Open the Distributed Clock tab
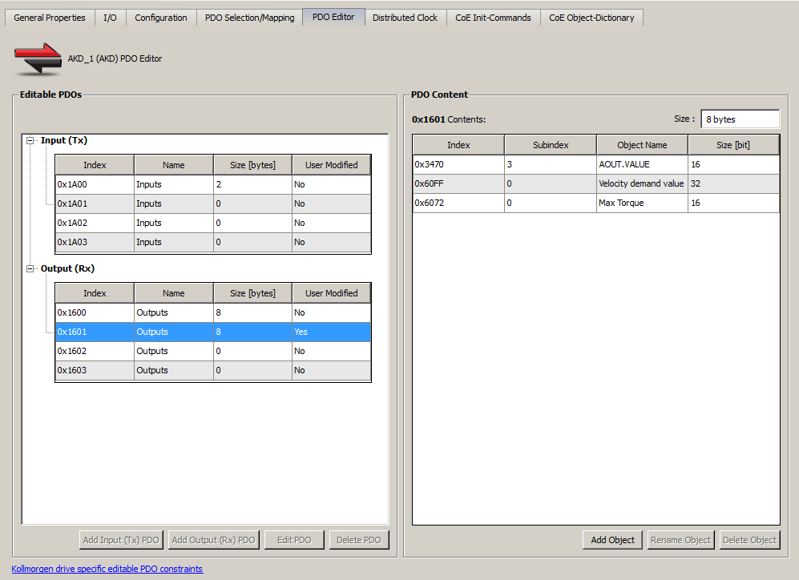 point(405,18)
